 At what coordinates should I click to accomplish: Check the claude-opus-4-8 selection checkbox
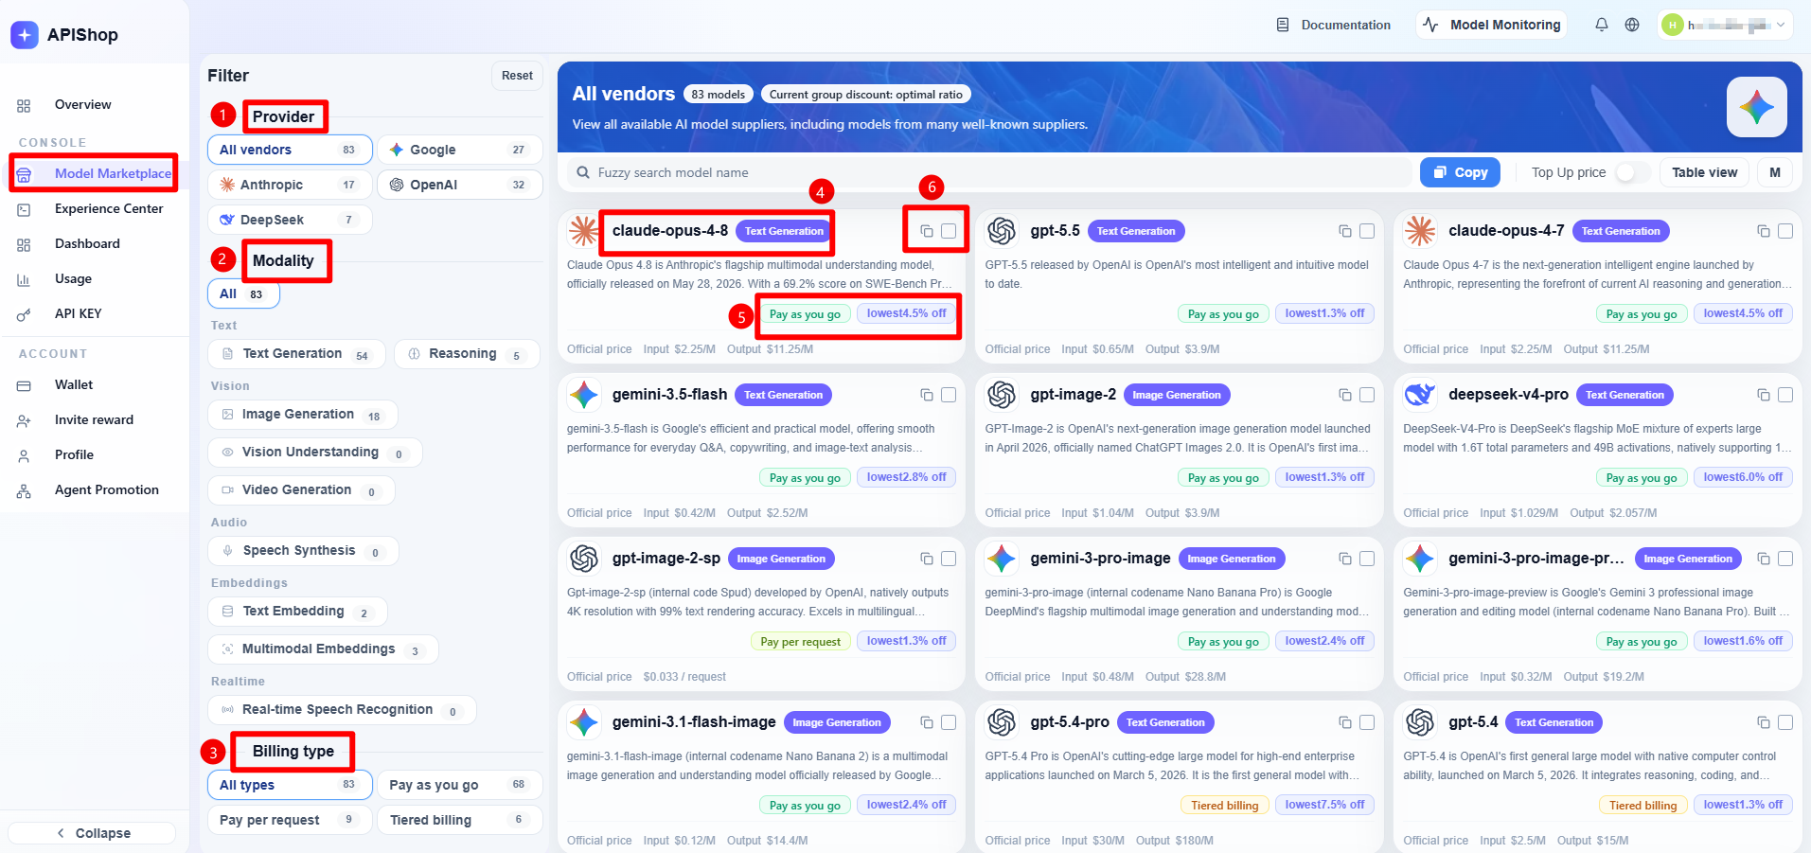(x=949, y=231)
